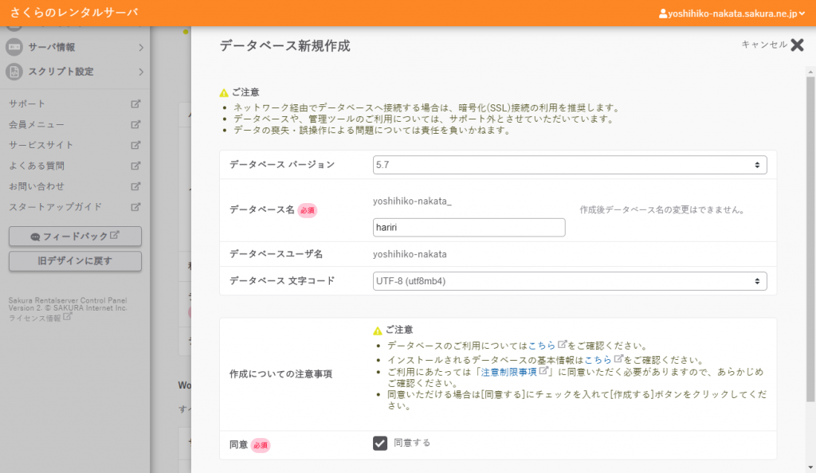Open the こちら link for database usage
This screenshot has height=473, width=816.
(x=542, y=346)
